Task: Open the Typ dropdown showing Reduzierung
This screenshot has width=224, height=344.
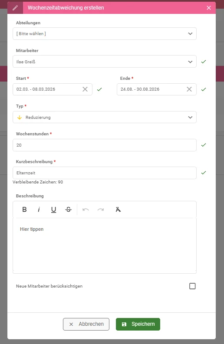Action: pos(105,117)
